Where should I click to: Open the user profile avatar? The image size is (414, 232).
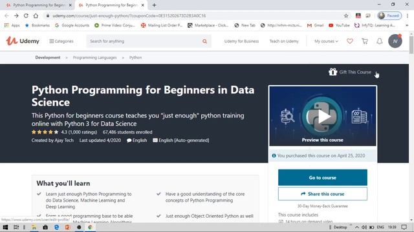tap(395, 41)
